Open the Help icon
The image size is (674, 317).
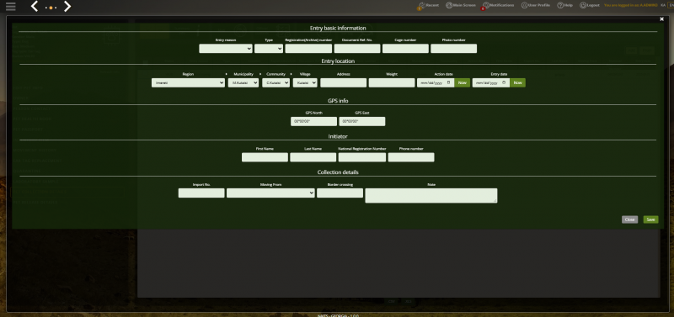tap(560, 5)
